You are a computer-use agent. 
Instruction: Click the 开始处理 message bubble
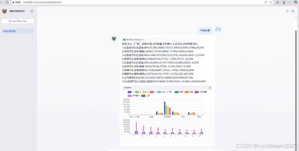[x=205, y=30]
